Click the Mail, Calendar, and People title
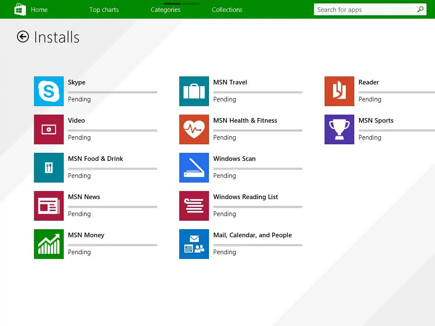 click(252, 235)
